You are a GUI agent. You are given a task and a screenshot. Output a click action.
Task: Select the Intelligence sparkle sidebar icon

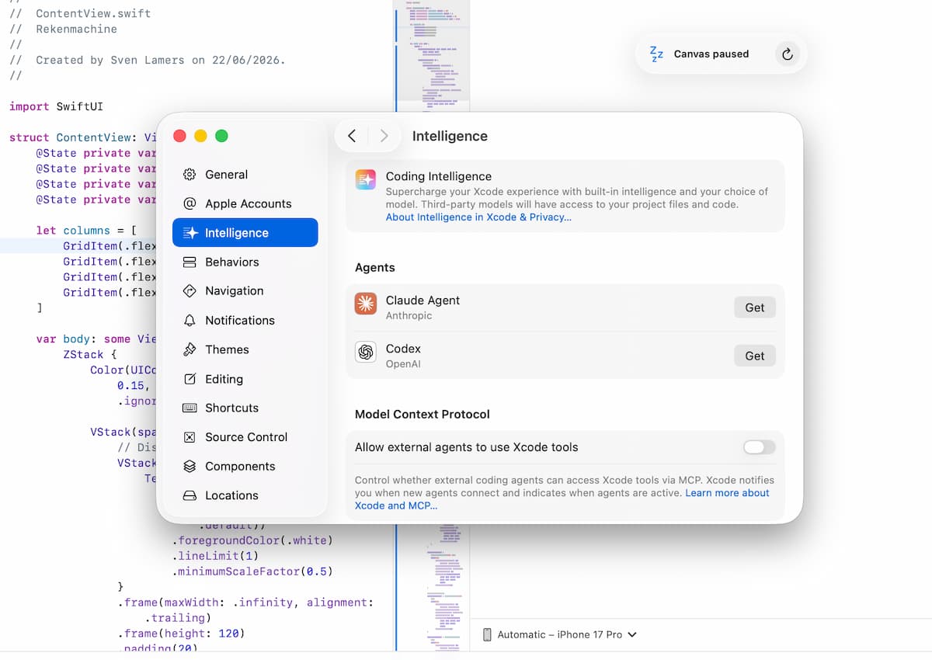[190, 233]
